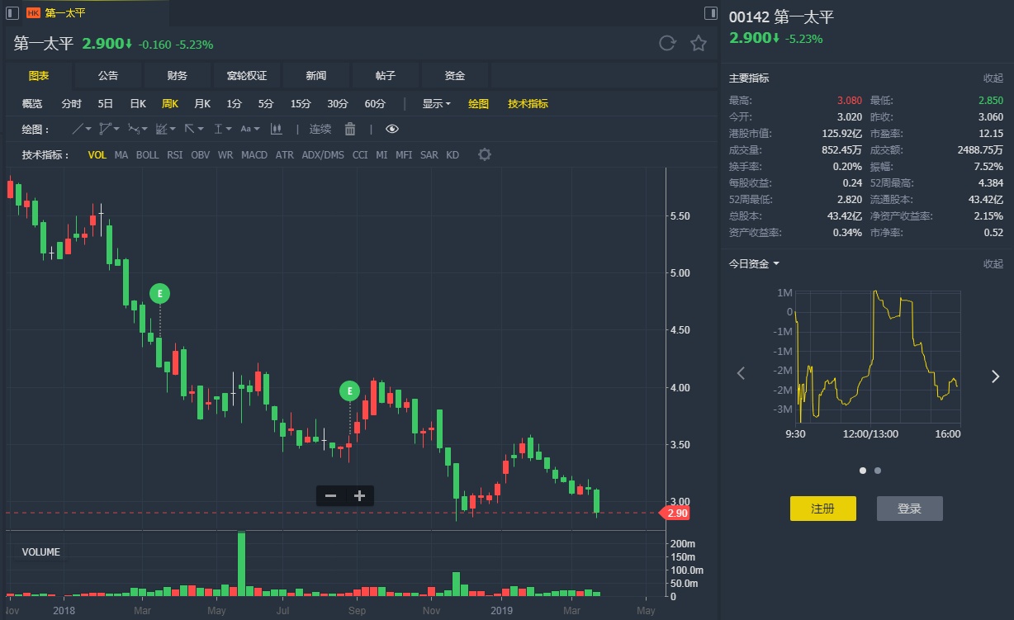The width and height of the screenshot is (1014, 620).
Task: Click the 登录 login button
Action: coord(909,509)
